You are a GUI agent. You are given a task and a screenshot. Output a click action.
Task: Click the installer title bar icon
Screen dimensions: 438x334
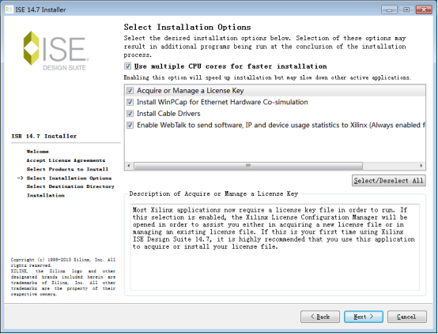coord(9,9)
